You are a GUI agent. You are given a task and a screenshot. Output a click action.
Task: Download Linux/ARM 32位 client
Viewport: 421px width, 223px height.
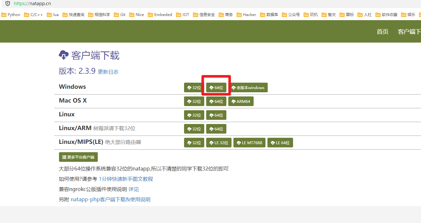pyautogui.click(x=194, y=129)
